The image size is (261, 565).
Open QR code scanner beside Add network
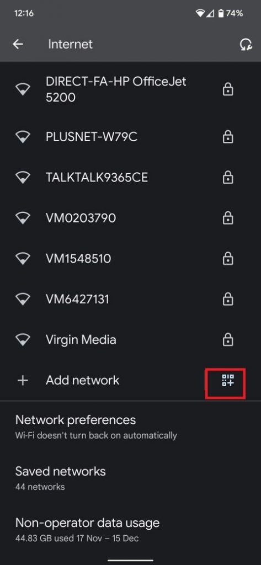228,380
